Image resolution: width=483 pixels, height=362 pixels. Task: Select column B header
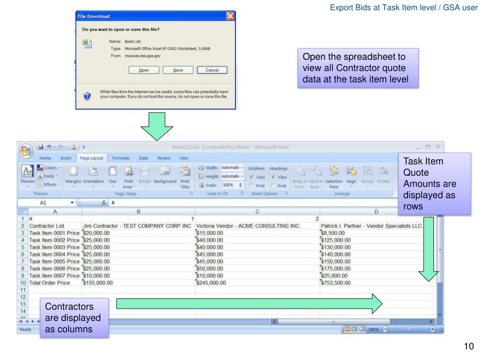pyautogui.click(x=139, y=212)
